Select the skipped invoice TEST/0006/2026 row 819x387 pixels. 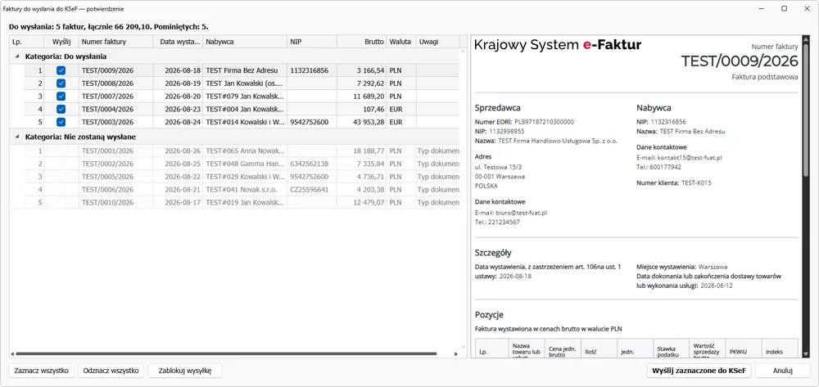click(x=234, y=189)
